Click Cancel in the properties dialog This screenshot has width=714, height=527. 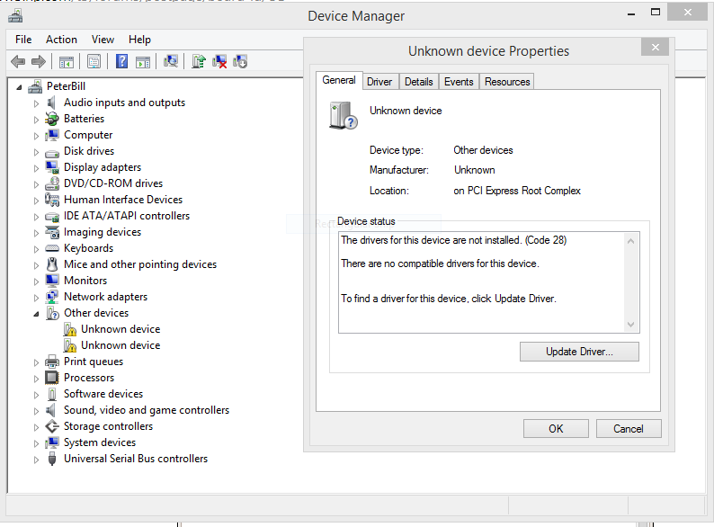click(628, 429)
